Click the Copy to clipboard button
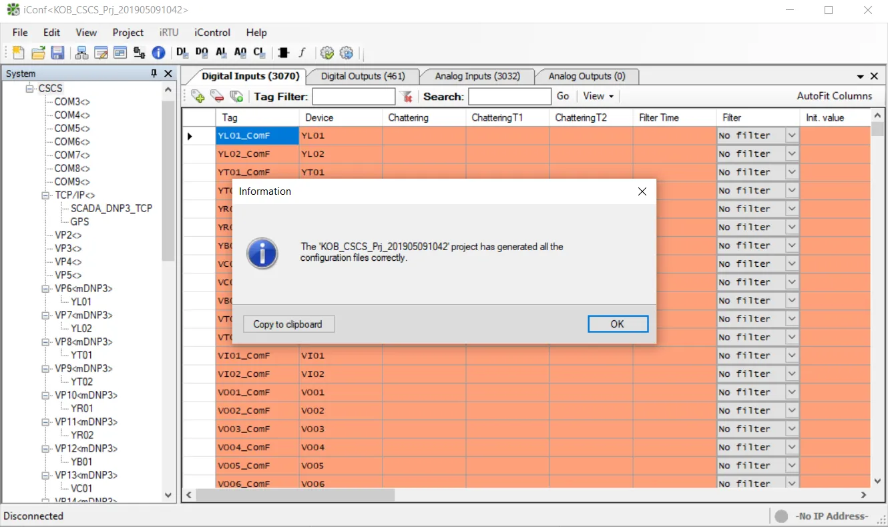 click(288, 324)
